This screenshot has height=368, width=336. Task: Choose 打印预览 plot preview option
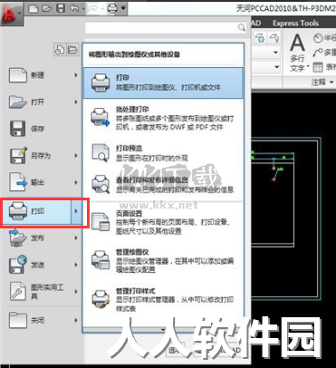pyautogui.click(x=163, y=153)
